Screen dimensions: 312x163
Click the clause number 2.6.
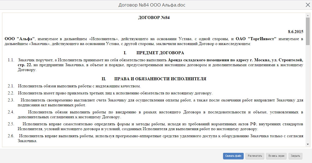(x=11, y=136)
